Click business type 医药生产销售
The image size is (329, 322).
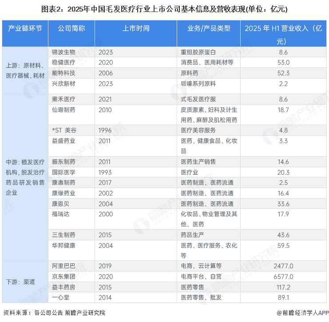pos(198,162)
